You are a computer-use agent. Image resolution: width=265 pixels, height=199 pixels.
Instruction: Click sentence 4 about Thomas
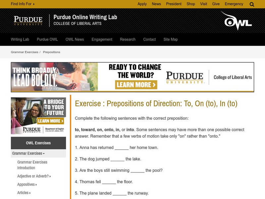pyautogui.click(x=104, y=182)
